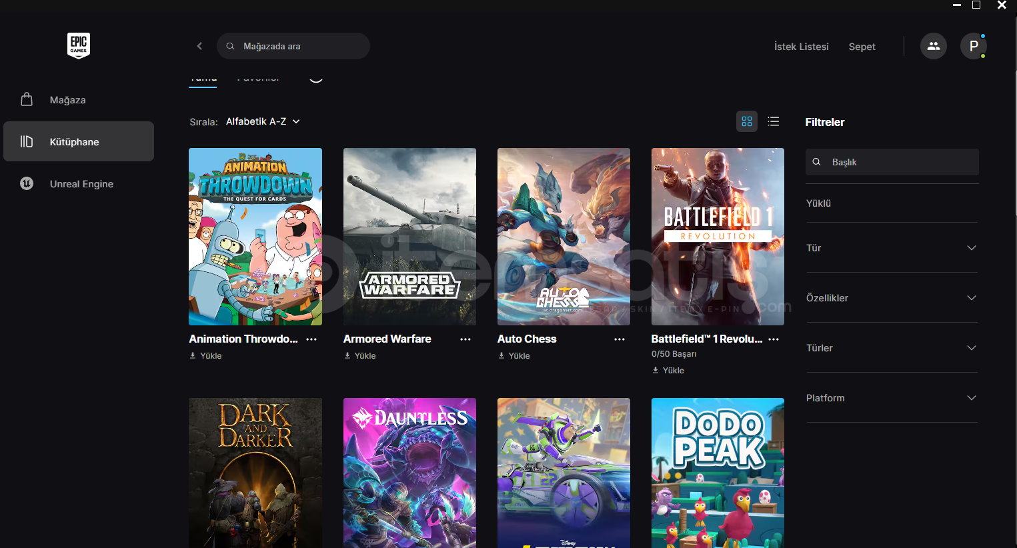Open Animation Throwdown cover art
The height and width of the screenshot is (548, 1017).
[x=255, y=237]
